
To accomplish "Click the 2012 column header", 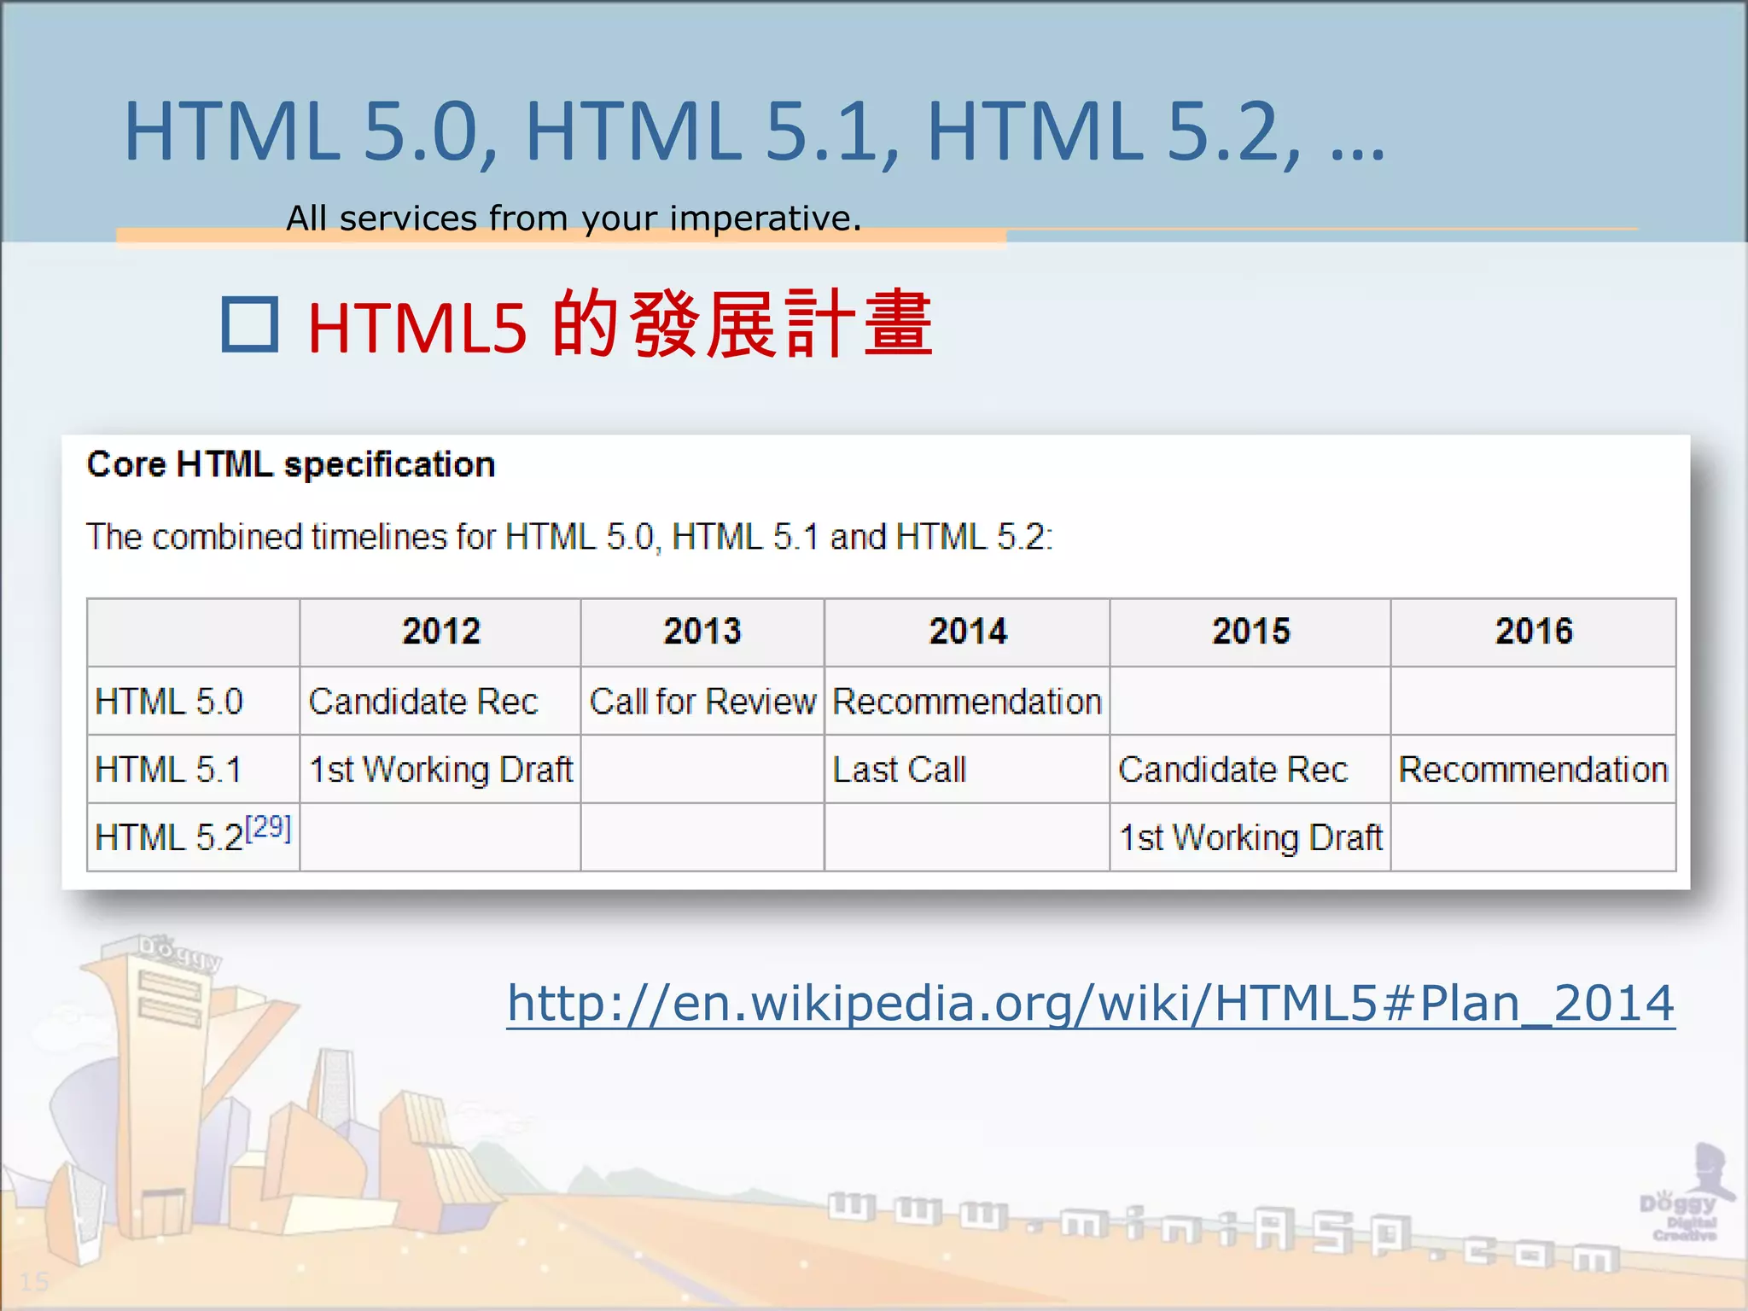I will pos(441,632).
